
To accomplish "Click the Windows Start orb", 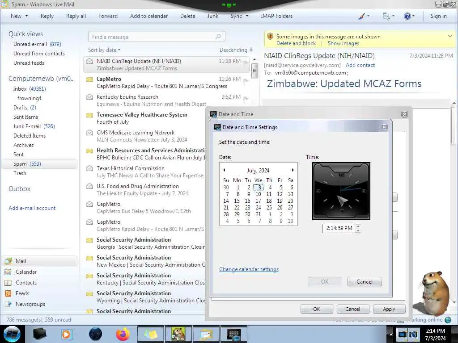I will click(12, 334).
